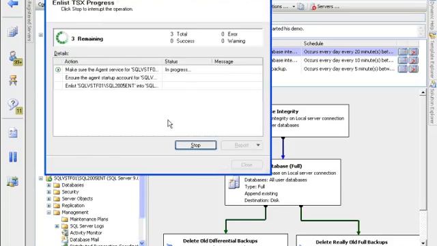Select the Delete Really Old Full Backups task
This screenshot has width=437, height=246.
(358, 241)
